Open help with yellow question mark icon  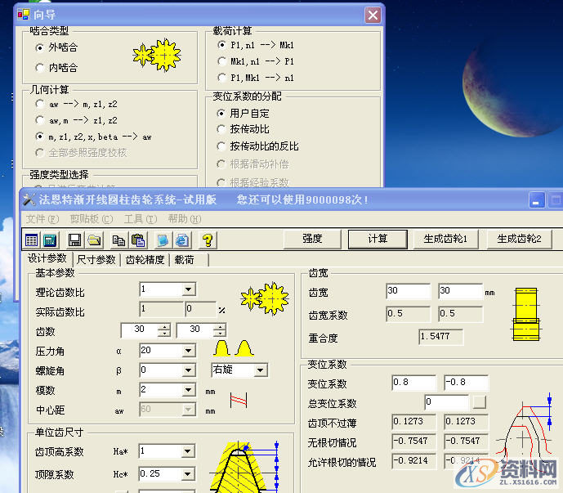208,240
